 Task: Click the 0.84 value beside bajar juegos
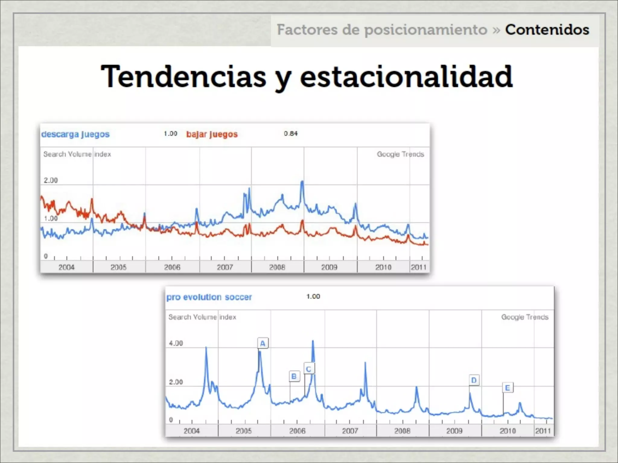pyautogui.click(x=291, y=134)
